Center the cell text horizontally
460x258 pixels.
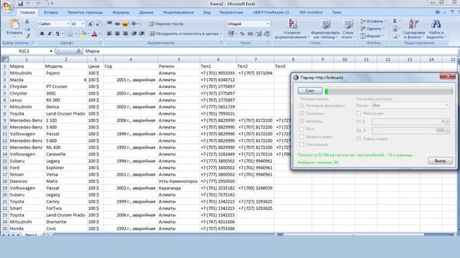coord(117,34)
